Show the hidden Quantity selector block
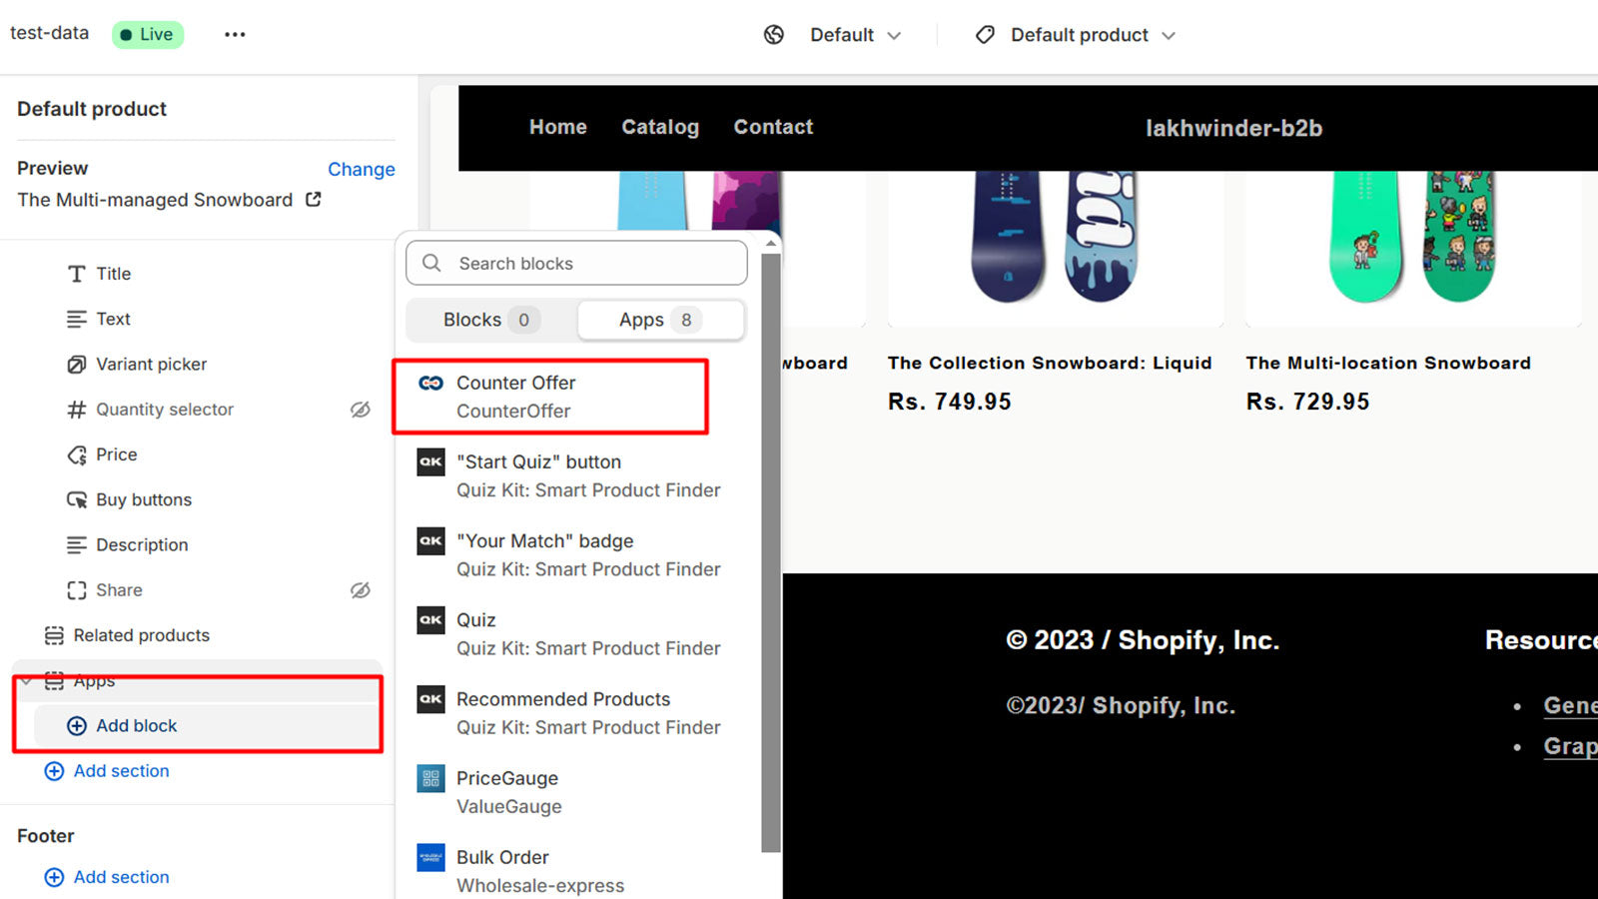The width and height of the screenshot is (1598, 899). coord(360,410)
